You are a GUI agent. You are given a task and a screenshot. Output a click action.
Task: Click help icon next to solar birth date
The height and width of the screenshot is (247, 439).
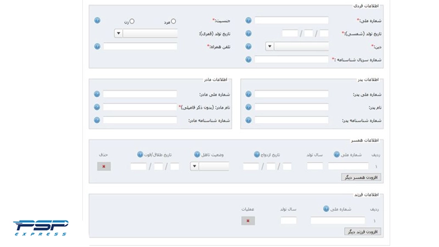tap(249, 33)
